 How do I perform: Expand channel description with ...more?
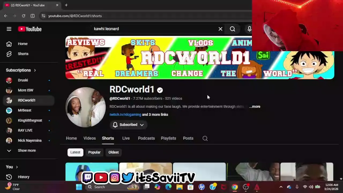[x=255, y=106]
